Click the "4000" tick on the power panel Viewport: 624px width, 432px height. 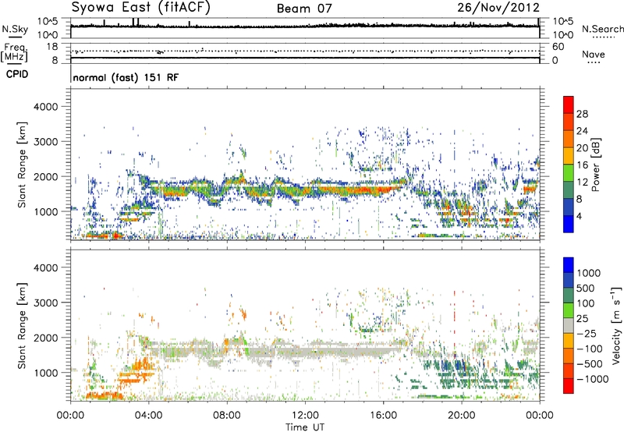[45, 107]
